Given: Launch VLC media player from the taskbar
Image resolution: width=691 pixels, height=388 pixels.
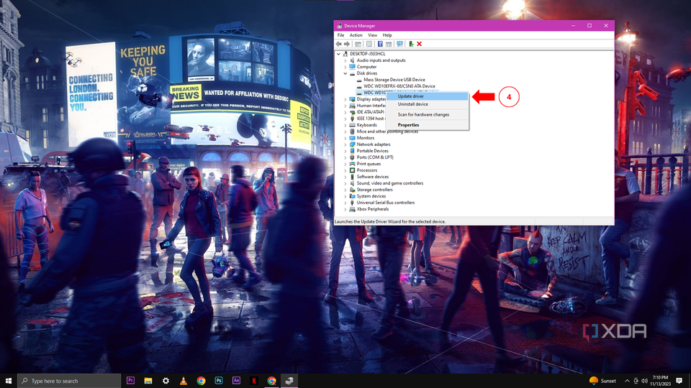Looking at the screenshot, I should [x=184, y=381].
